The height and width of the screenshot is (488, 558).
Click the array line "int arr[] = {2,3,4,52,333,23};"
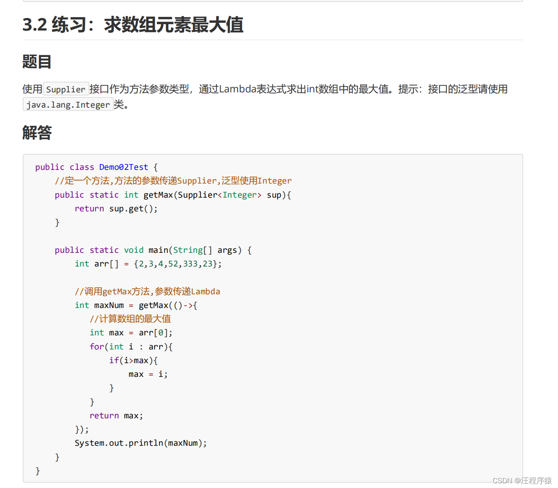coord(148,264)
